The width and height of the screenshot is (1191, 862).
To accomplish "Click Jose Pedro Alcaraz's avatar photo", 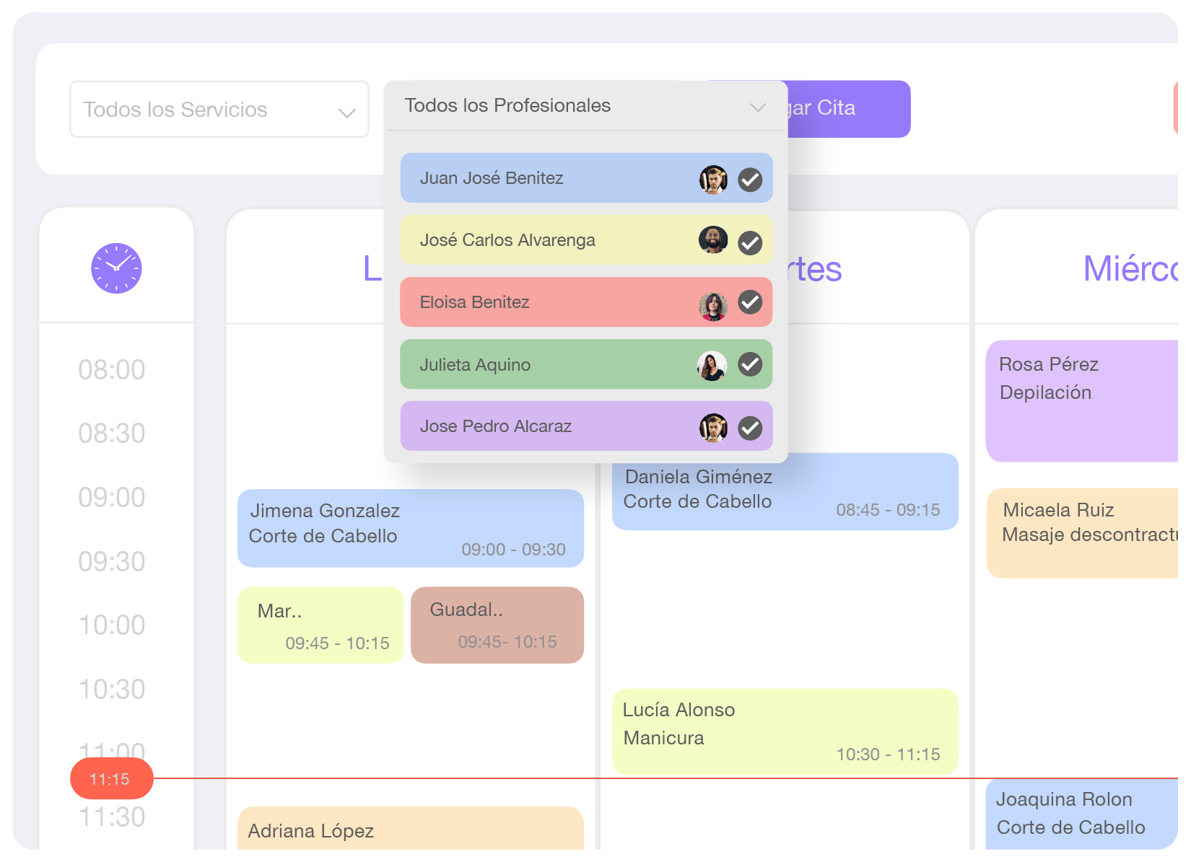I will [712, 428].
